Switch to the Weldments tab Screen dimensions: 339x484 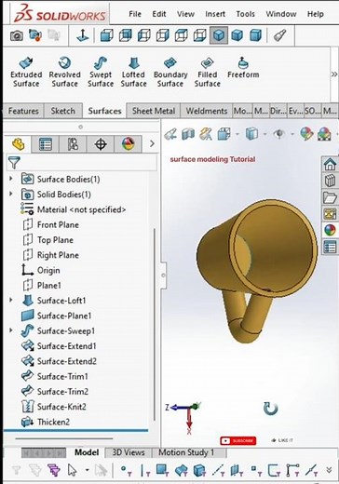click(207, 111)
